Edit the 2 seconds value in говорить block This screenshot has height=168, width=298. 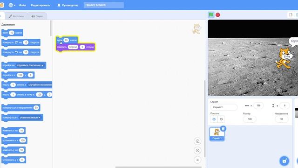pyautogui.click(x=82, y=47)
